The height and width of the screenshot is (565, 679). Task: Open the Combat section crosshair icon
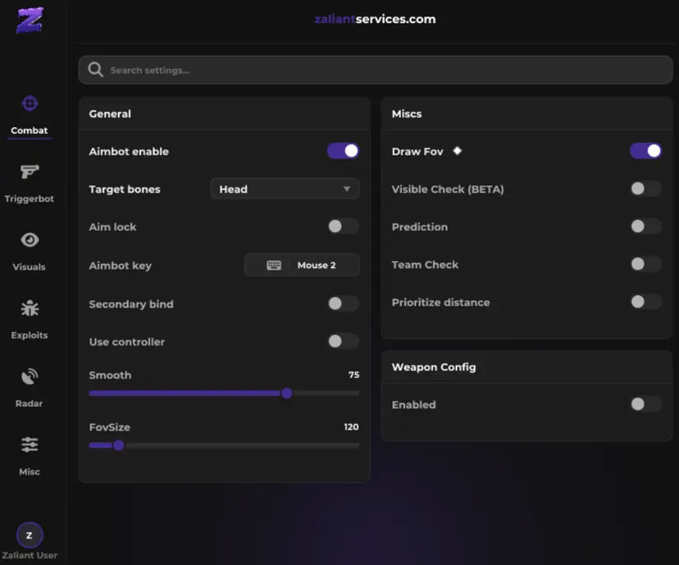[x=30, y=103]
